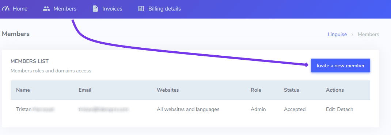Click the Billing details calculator icon
The width and height of the screenshot is (391, 135).
141,9
